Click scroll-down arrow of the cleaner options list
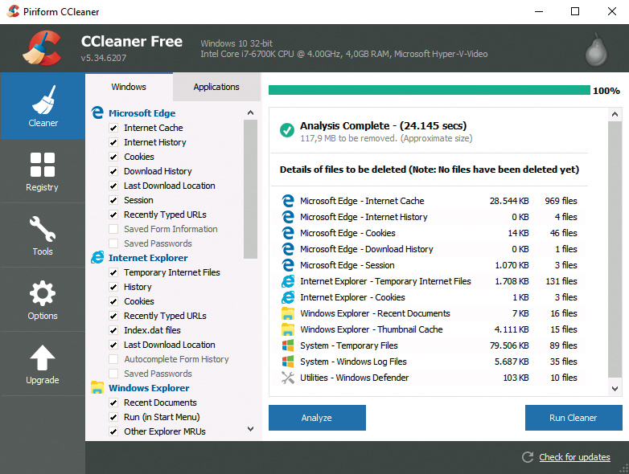This screenshot has height=474, width=629. pos(250,429)
